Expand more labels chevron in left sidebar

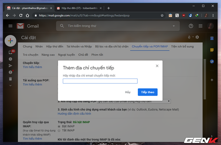pos(10,85)
